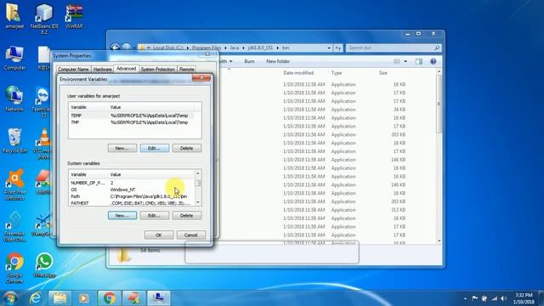Image resolution: width=544 pixels, height=306 pixels.
Task: Open the Google Chrome desktop shortcut
Action: (14, 268)
